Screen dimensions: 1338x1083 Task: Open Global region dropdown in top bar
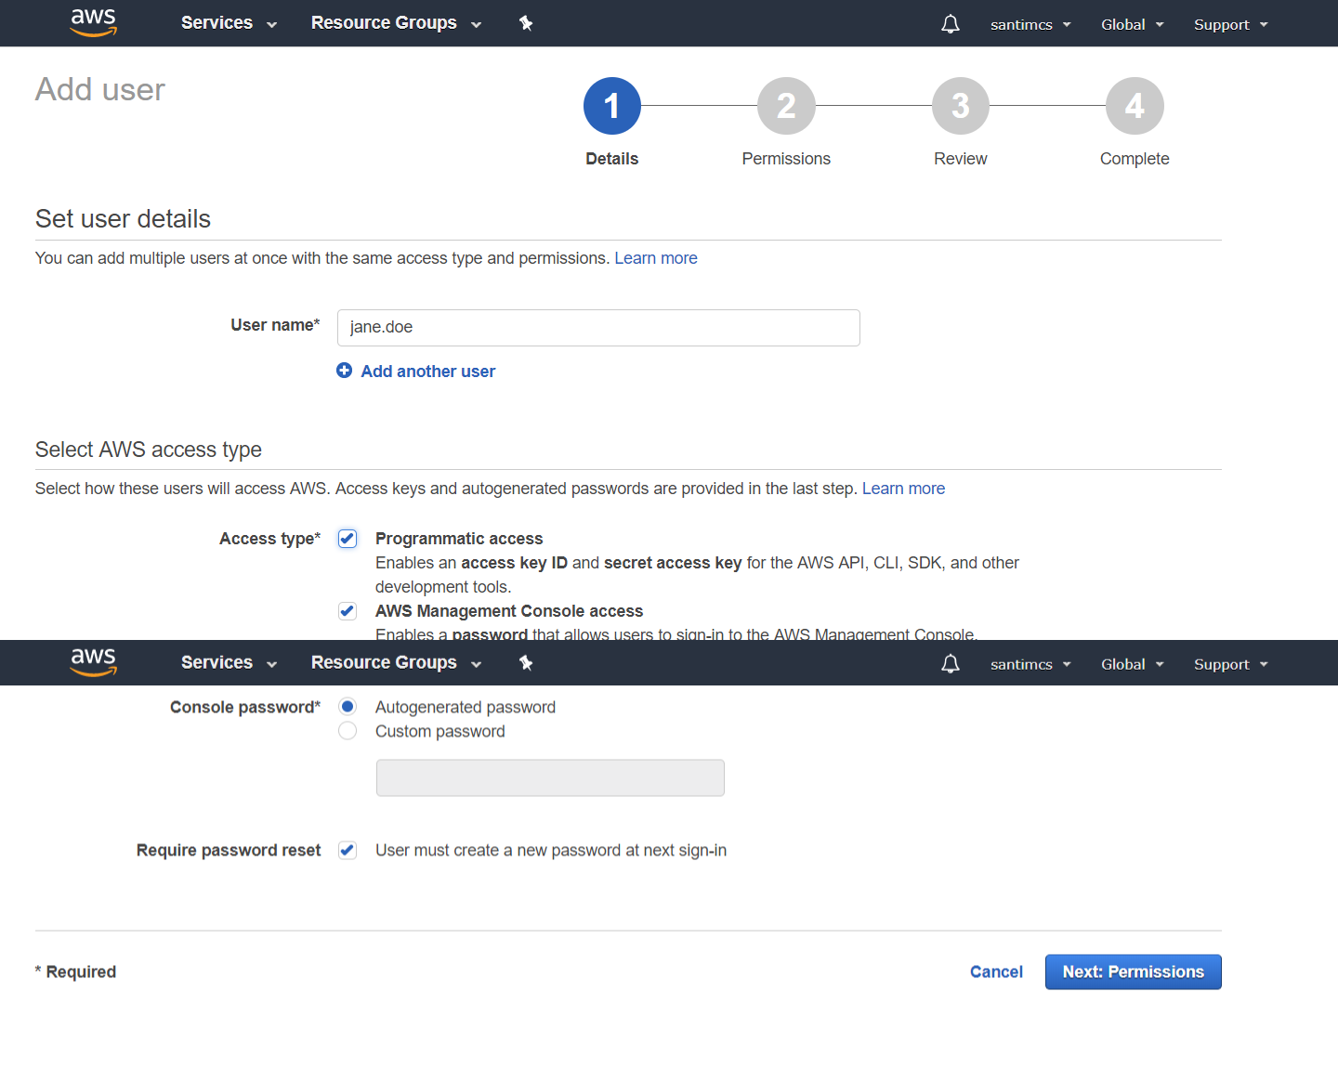[x=1133, y=25]
